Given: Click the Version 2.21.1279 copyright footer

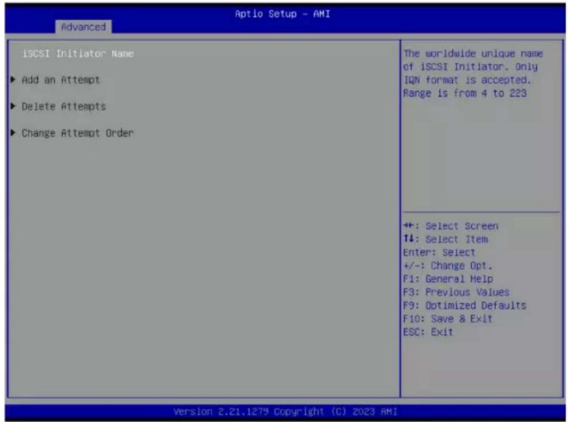Looking at the screenshot, I should tap(285, 412).
